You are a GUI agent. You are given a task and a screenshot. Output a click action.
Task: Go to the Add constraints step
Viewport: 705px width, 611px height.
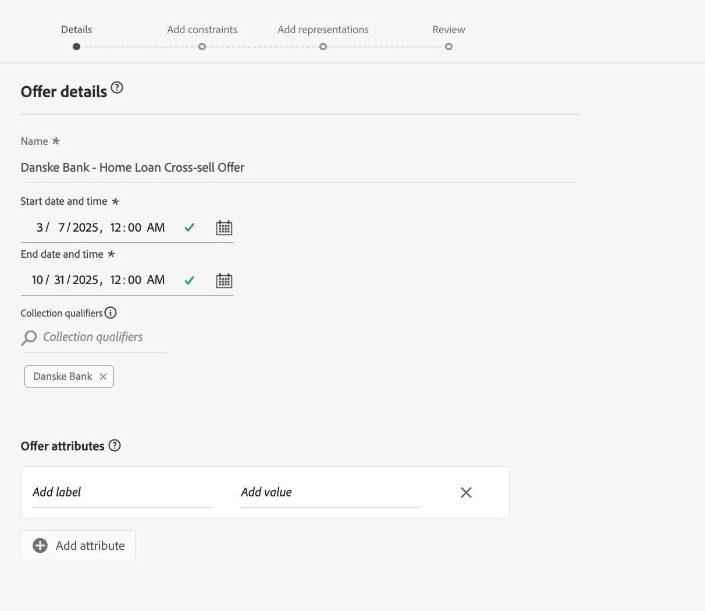[202, 30]
